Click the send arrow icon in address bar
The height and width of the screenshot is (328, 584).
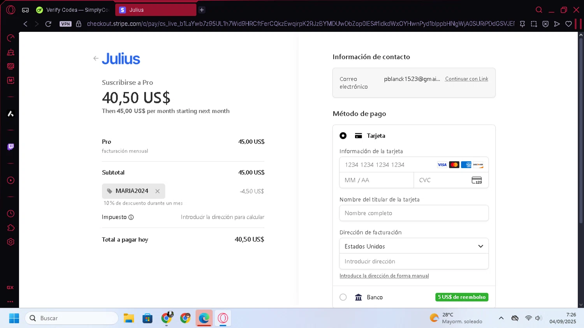point(557,24)
